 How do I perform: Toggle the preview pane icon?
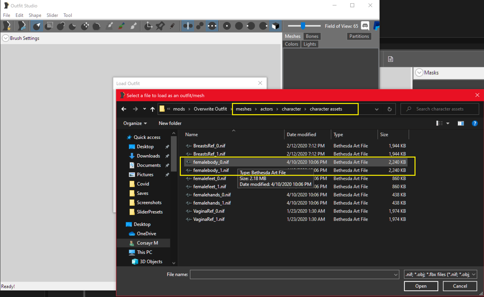point(461,123)
